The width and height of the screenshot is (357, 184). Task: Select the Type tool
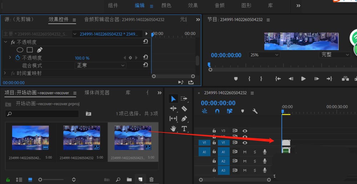click(184, 129)
